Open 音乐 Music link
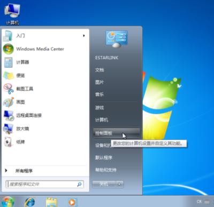This screenshot has width=214, height=207. 100,94
